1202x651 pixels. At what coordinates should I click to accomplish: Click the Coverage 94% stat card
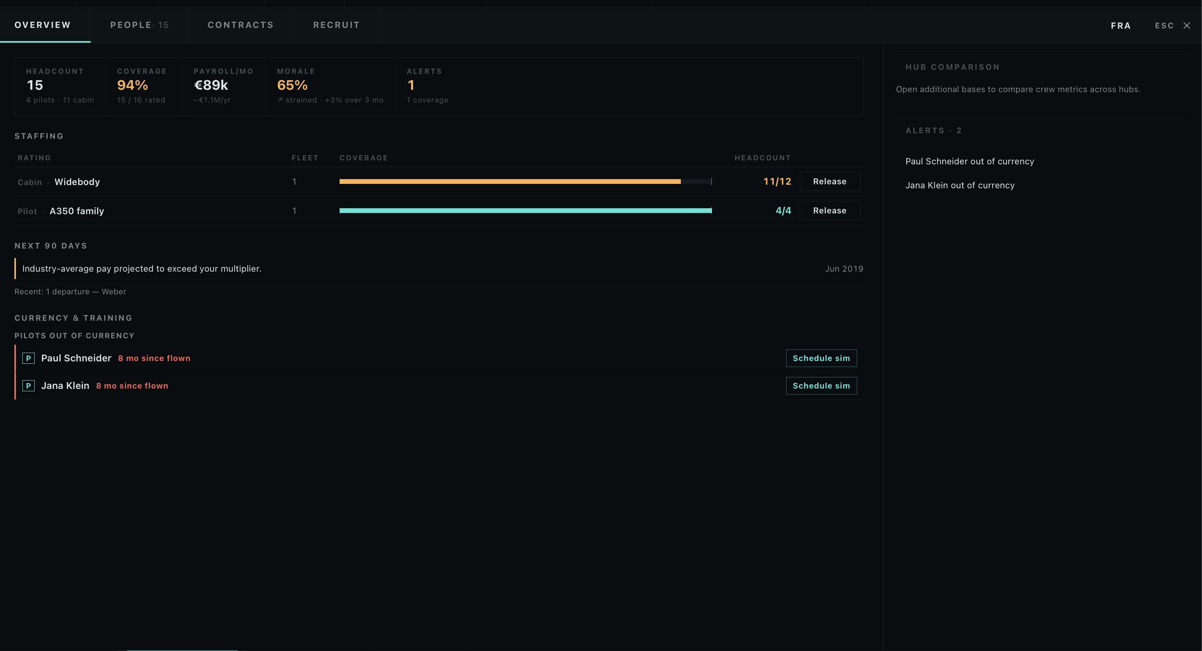pyautogui.click(x=143, y=86)
